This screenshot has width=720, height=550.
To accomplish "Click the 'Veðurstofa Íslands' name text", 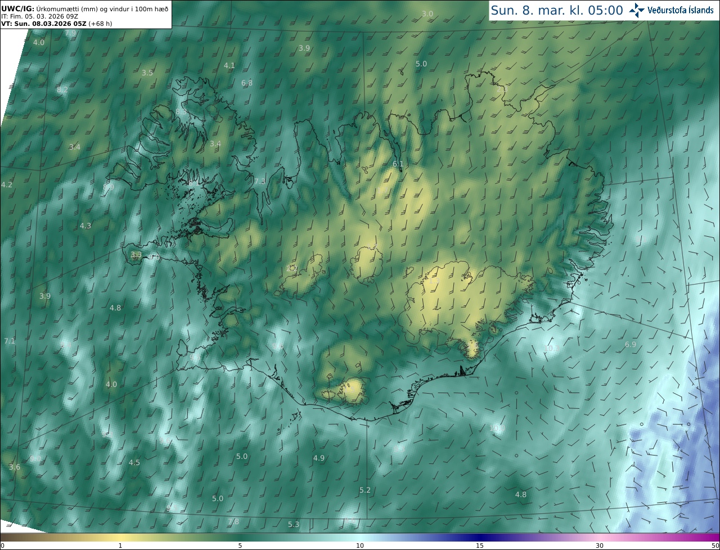I will (x=681, y=10).
